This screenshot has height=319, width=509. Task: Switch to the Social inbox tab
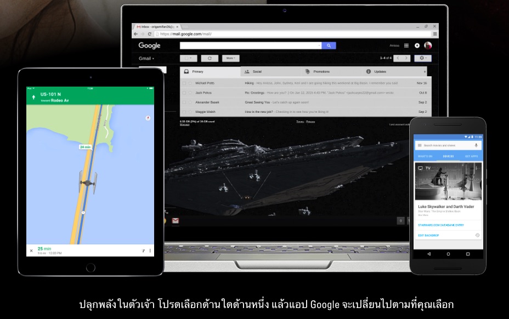pos(257,72)
